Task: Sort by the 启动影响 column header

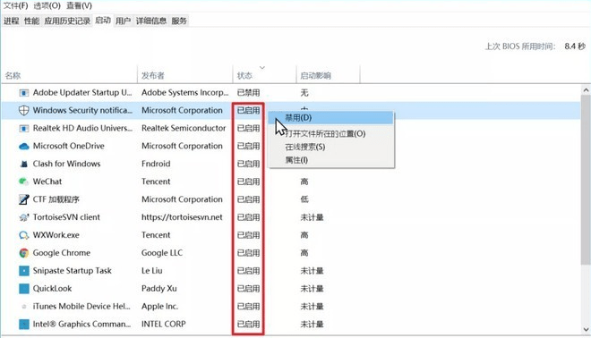Action: click(328, 75)
